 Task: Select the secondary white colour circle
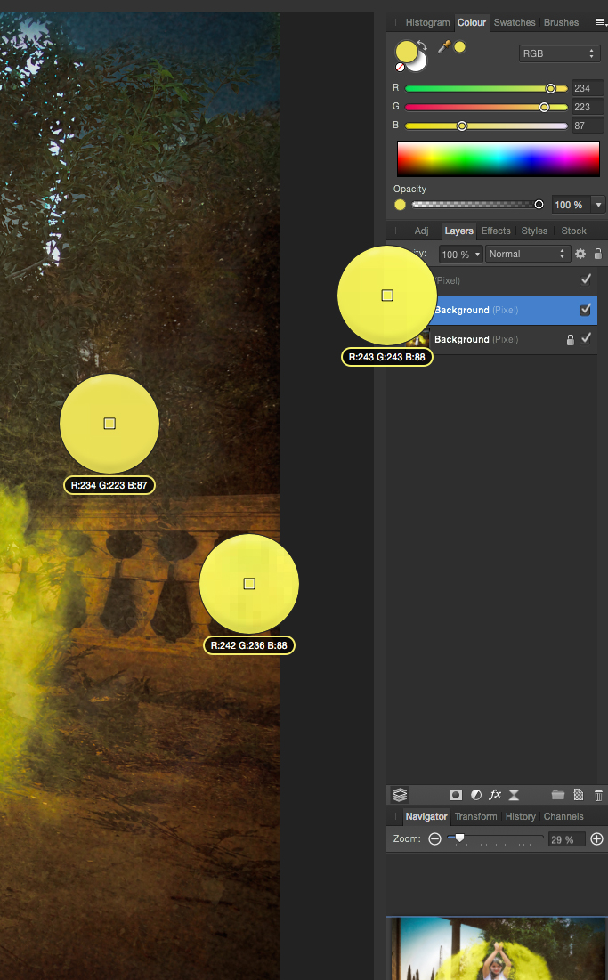click(418, 63)
